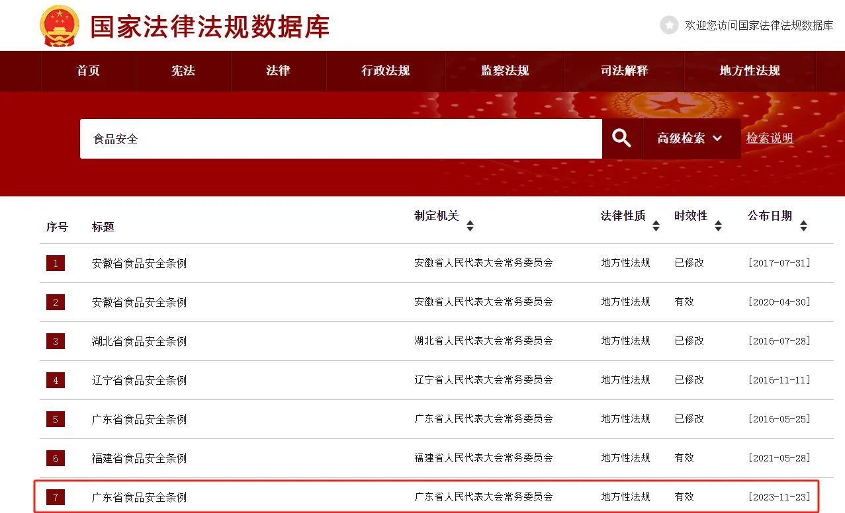Open the 行政法规 section
This screenshot has width=845, height=513.
coord(384,71)
